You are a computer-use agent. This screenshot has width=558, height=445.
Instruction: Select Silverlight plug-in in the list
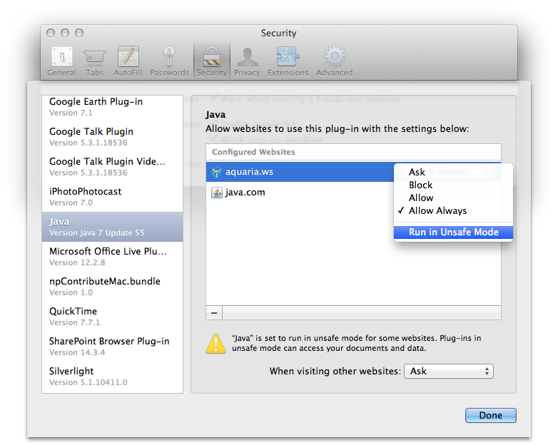point(113,377)
